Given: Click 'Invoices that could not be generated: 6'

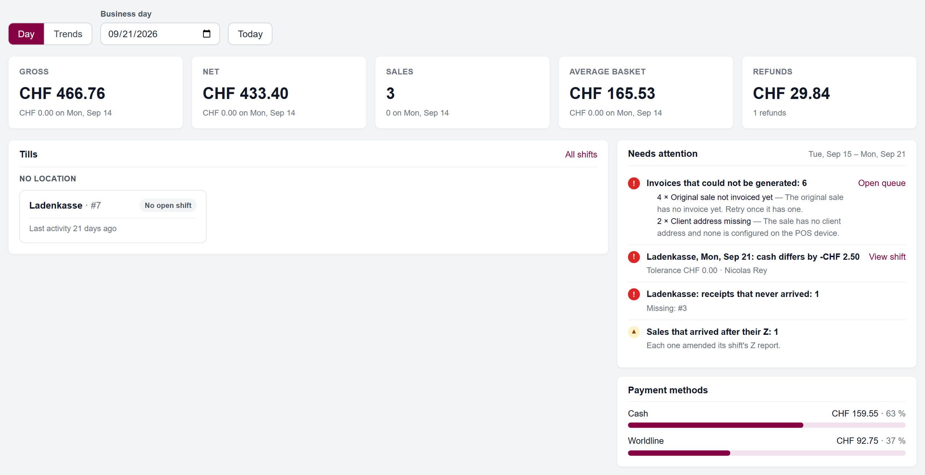Looking at the screenshot, I should click(x=727, y=183).
